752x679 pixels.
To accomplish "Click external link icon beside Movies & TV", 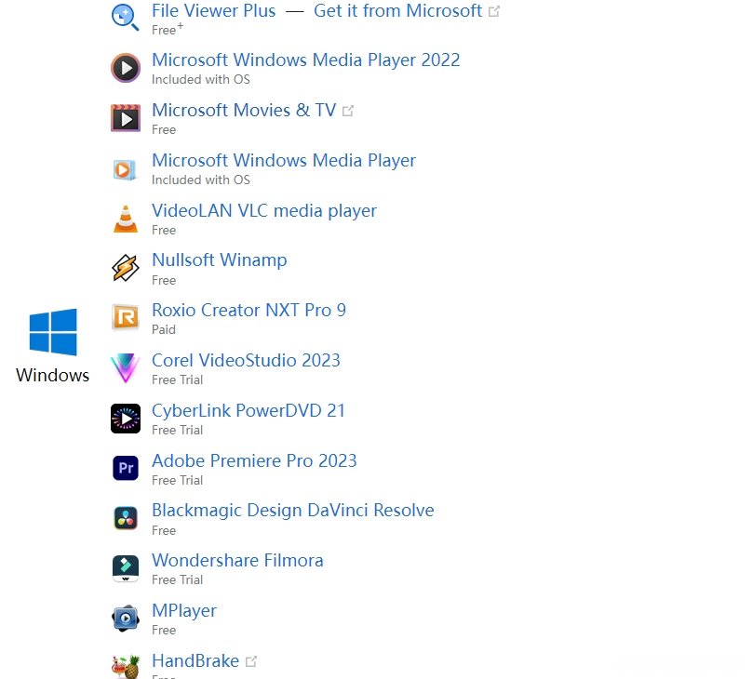I will (x=348, y=111).
